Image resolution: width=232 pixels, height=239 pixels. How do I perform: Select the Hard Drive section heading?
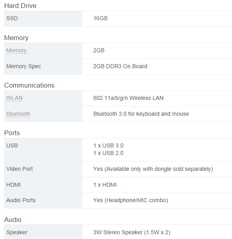click(x=20, y=6)
